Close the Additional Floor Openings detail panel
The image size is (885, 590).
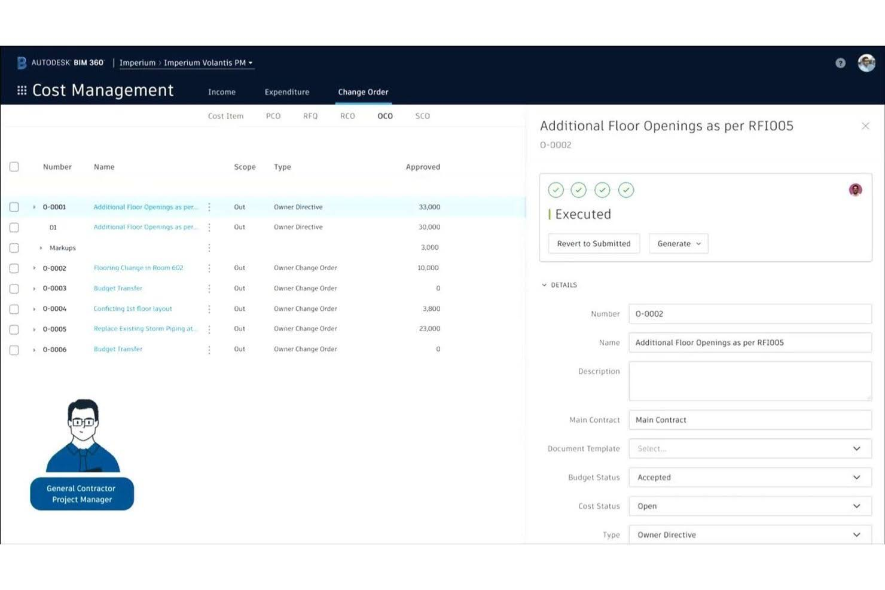pyautogui.click(x=865, y=126)
